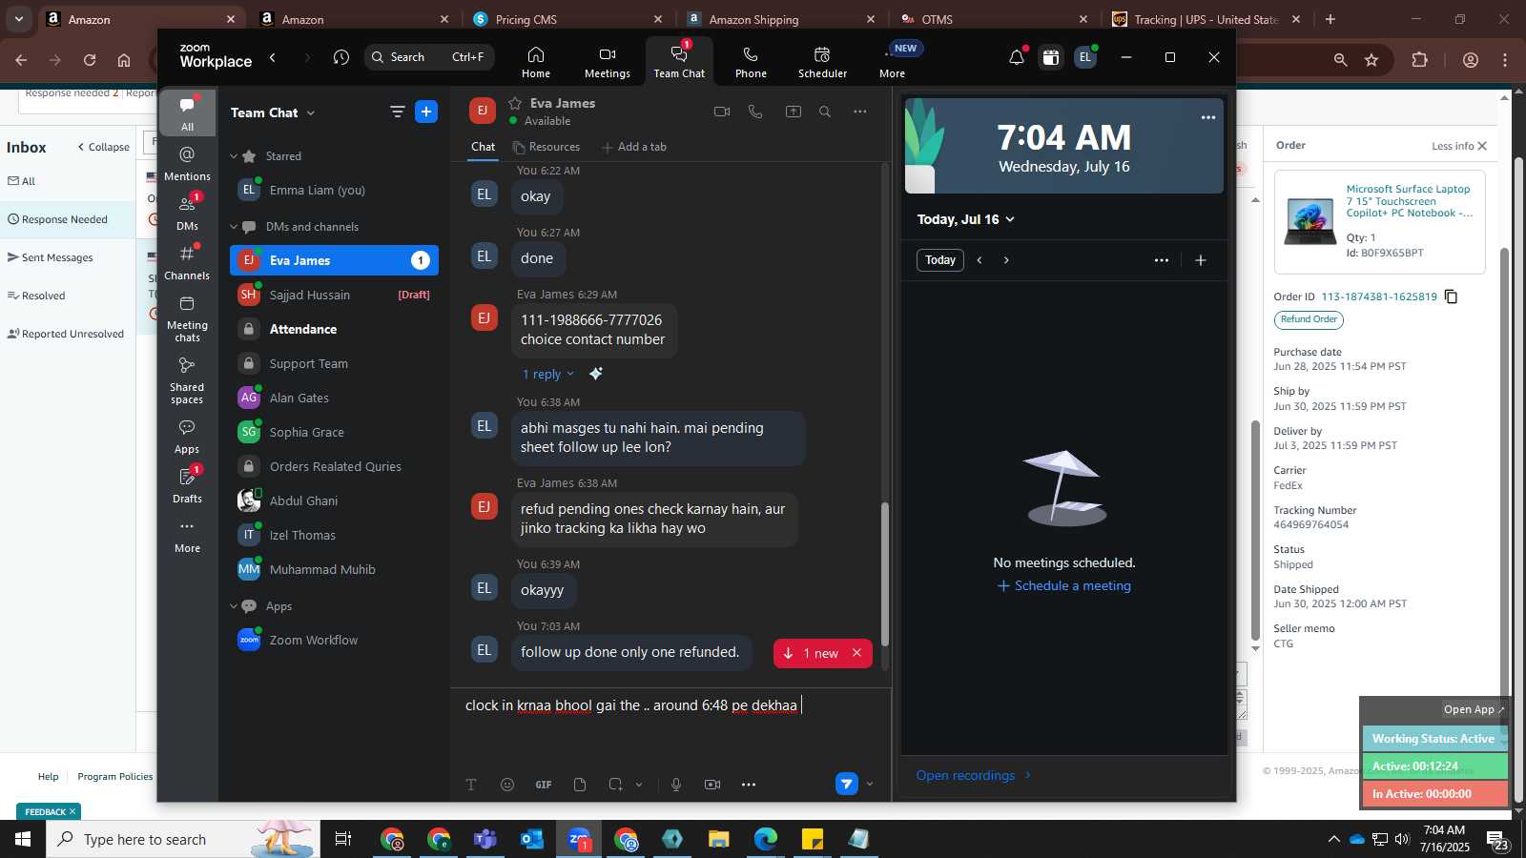Attach a file to the message
Viewport: 1526px width, 858px height.
580,785
